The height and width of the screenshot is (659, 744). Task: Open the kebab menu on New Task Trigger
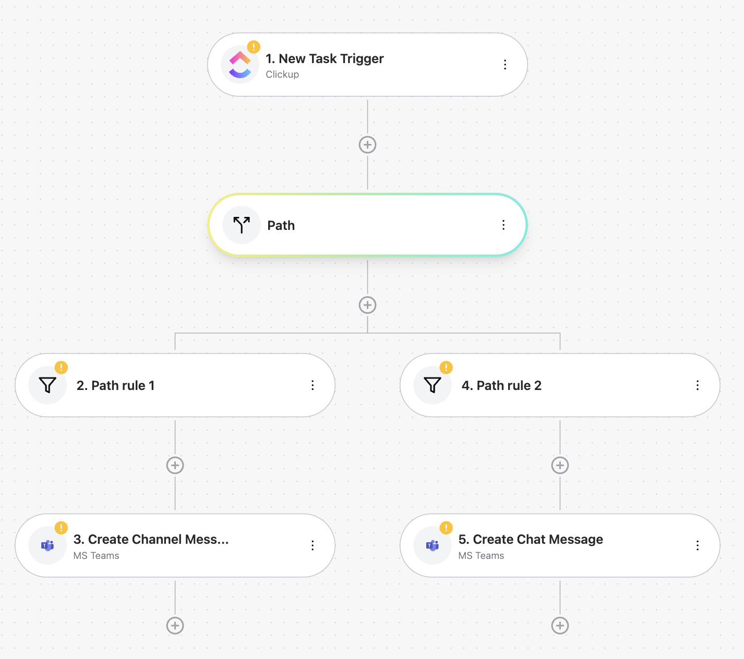click(x=505, y=64)
